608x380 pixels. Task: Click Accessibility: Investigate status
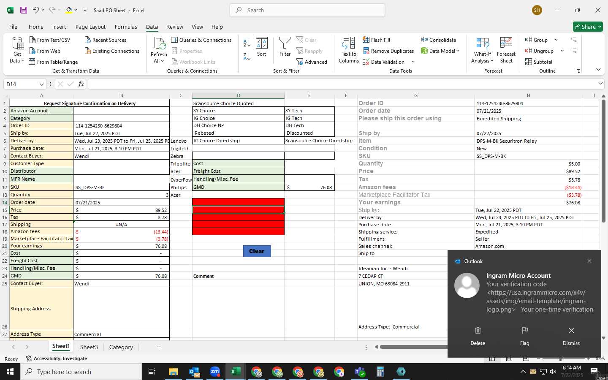click(x=57, y=358)
